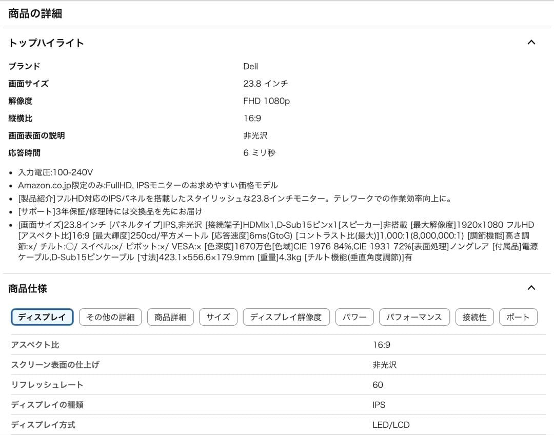The width and height of the screenshot is (554, 435).
Task: Switch to the パフォーマンス chip
Action: pos(414,317)
